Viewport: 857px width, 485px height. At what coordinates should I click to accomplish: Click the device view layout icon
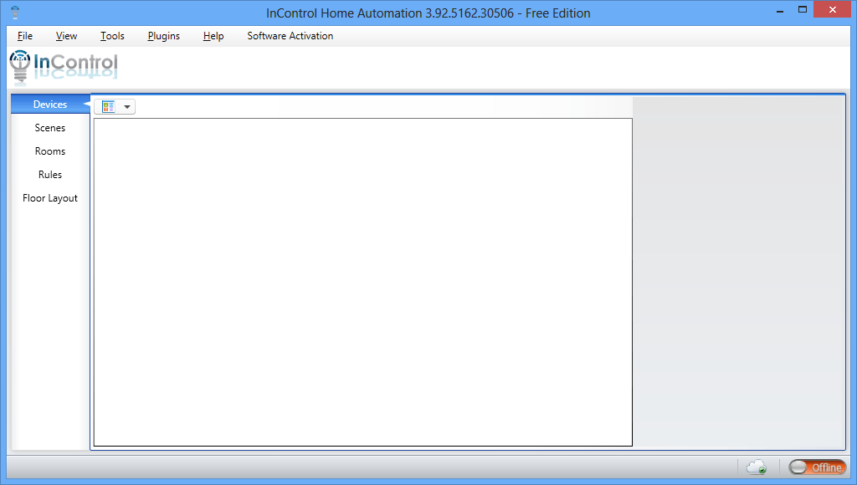[108, 106]
